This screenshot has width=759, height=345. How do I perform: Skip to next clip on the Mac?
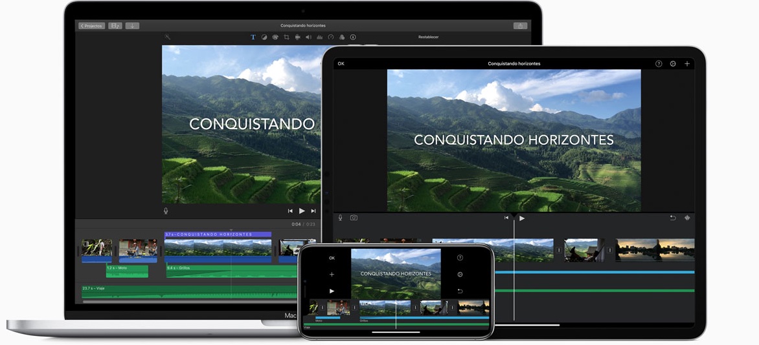[313, 211]
